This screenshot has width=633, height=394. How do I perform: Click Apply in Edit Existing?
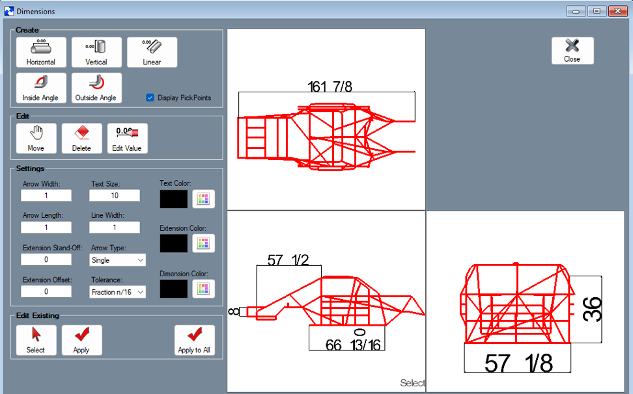(x=81, y=340)
